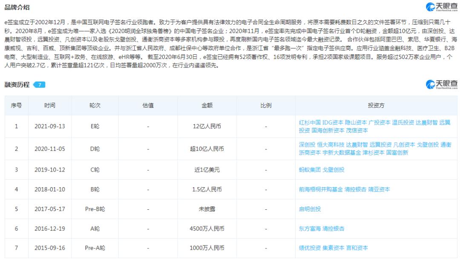460x262 pixels.
Task: Open 国海创新资本 investor link
Action: (328, 130)
